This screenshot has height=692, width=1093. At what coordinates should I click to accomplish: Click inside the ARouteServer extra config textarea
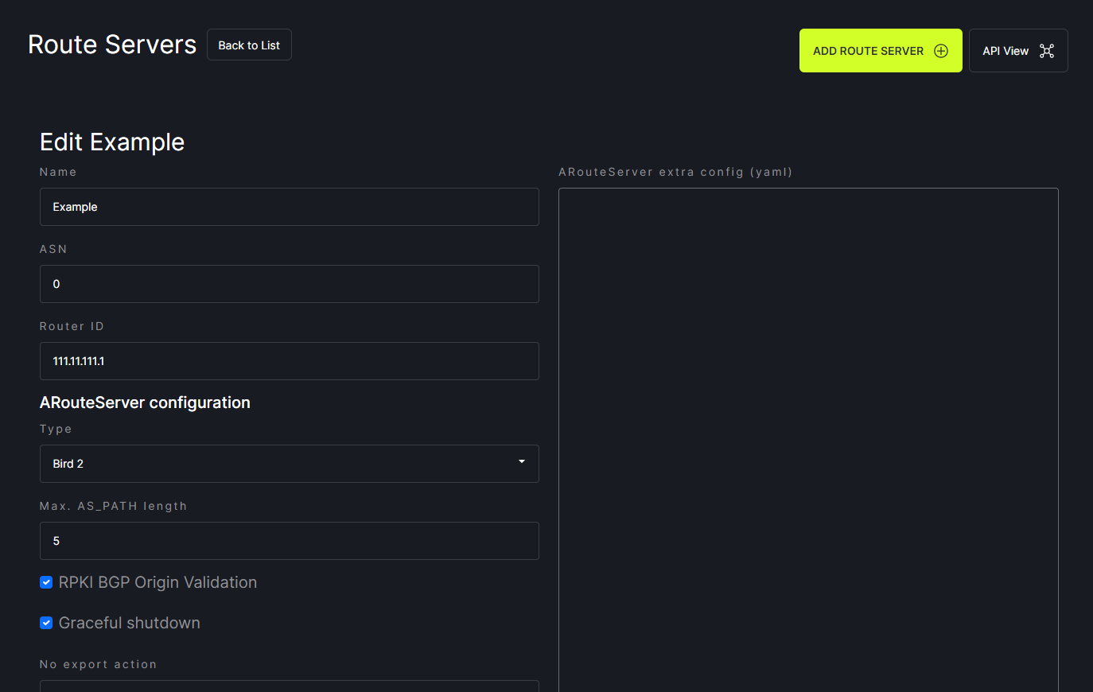pyautogui.click(x=808, y=437)
